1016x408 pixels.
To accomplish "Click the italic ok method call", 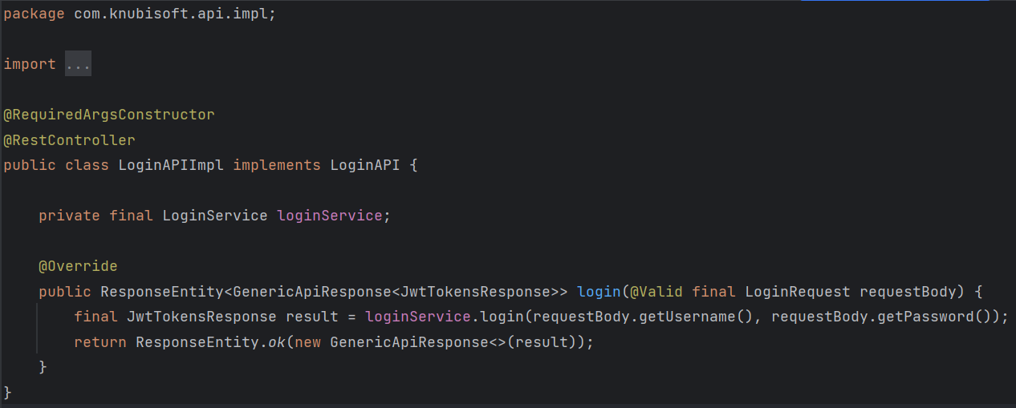I will (277, 342).
